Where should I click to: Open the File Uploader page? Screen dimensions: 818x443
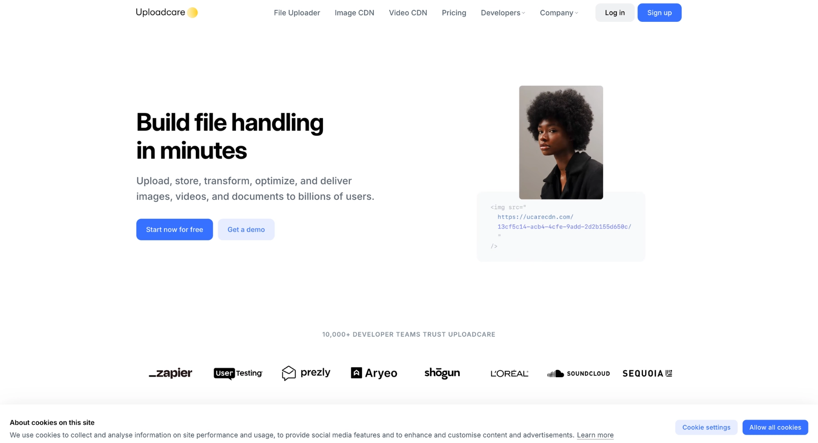297,13
